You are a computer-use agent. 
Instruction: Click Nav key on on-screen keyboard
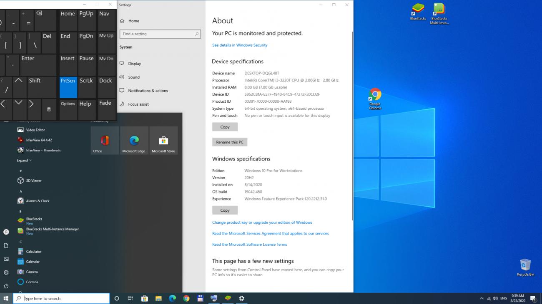point(106,20)
